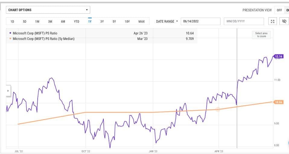
Task: Click the 11.00 y-axis label
Action: tap(277, 80)
